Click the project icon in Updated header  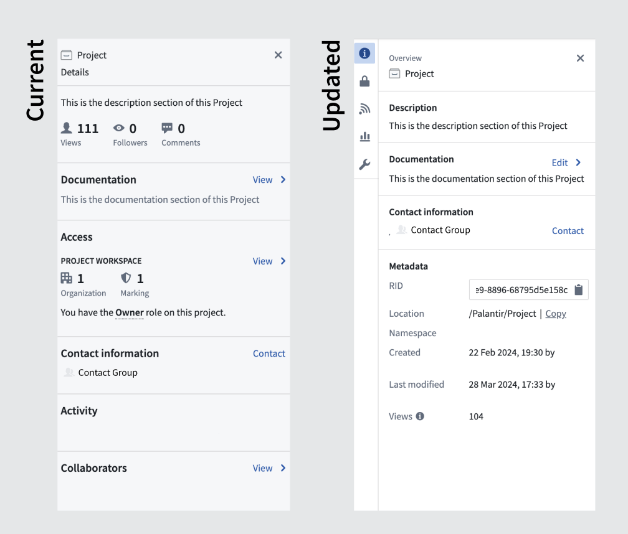tap(394, 73)
